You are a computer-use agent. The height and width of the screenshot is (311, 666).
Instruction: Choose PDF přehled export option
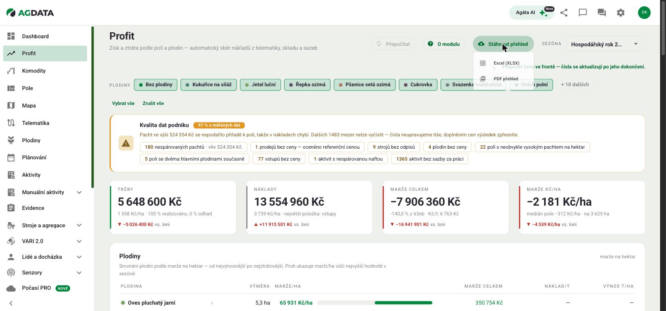click(x=503, y=79)
